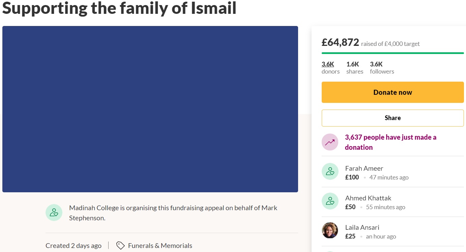Click Laila Ansari's profile photo
This screenshot has height=252, width=466.
330,230
